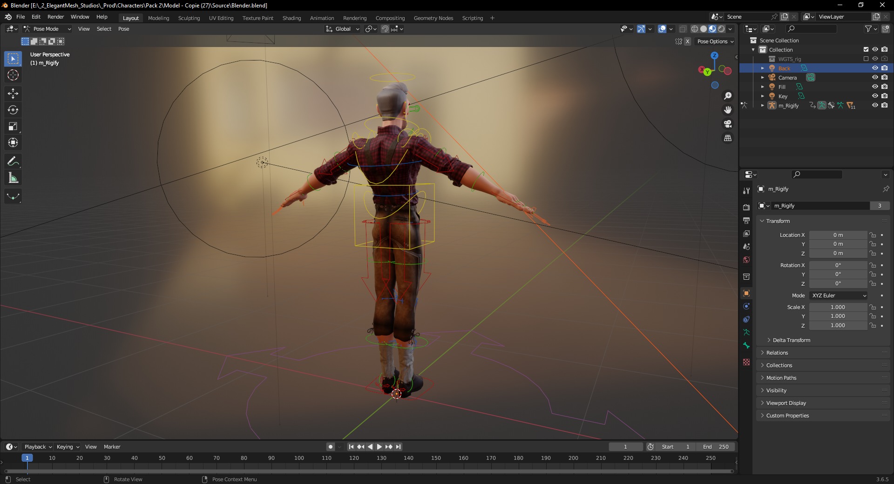Activate the Rotate tool

click(x=13, y=110)
